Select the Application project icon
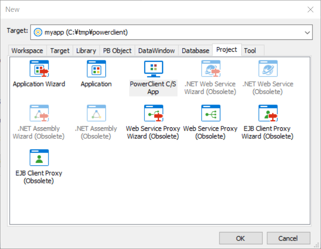The image size is (321, 249). [x=96, y=69]
